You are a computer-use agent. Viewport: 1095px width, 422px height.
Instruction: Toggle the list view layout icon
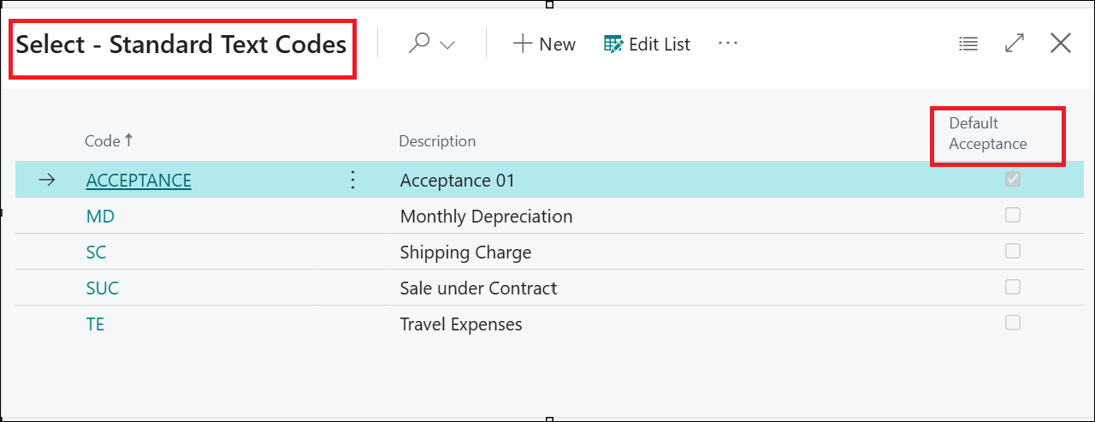point(968,44)
